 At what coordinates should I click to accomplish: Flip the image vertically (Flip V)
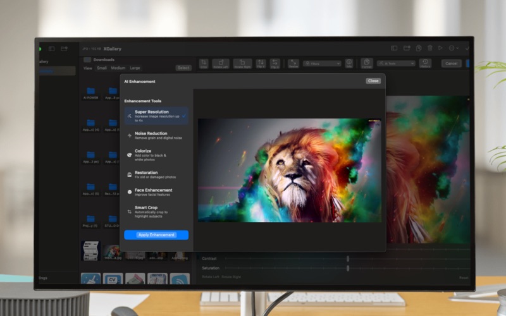(x=261, y=64)
